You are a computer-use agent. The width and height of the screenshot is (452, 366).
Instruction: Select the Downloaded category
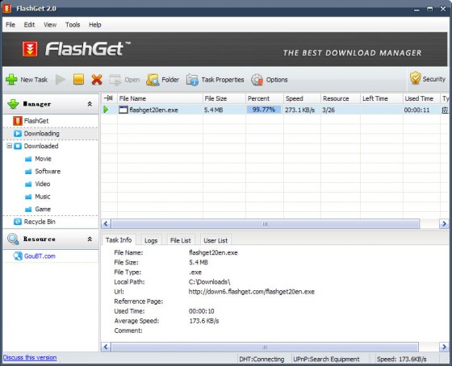(x=41, y=146)
